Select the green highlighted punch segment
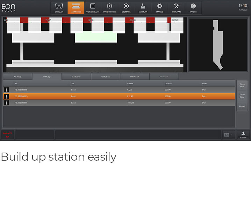Image resolution: width=251 pixels, height=200 pixels. coord(96,37)
